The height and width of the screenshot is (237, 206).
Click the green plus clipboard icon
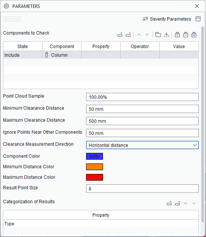click(x=177, y=34)
